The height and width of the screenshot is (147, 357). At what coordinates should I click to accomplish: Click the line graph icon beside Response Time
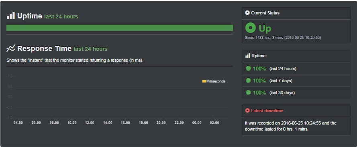point(11,48)
